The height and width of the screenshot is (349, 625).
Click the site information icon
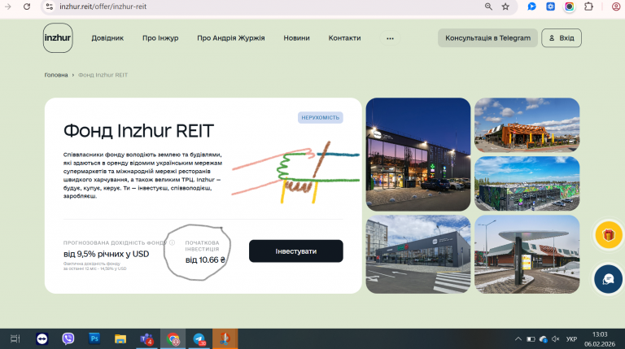50,7
